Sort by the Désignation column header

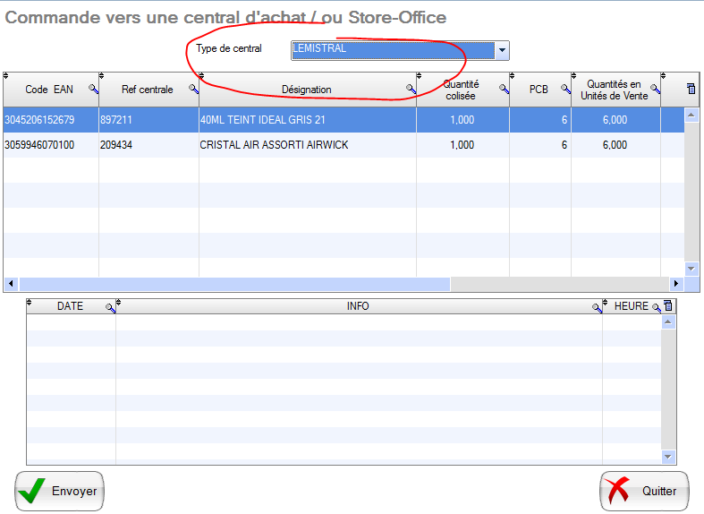[306, 90]
